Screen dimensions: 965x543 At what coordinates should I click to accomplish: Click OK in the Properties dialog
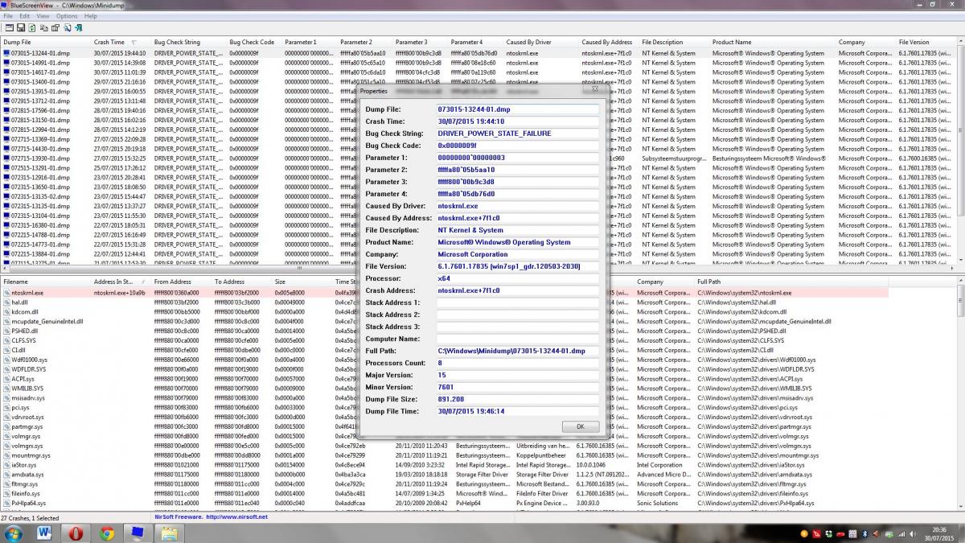[580, 426]
